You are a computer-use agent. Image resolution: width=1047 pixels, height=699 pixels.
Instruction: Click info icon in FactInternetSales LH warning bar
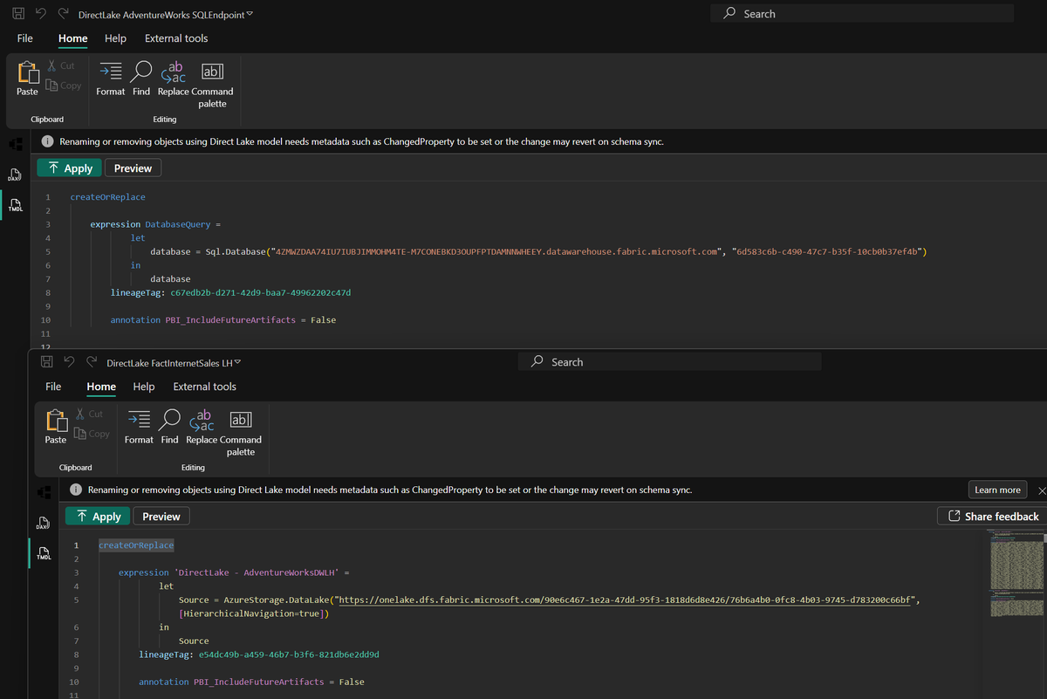76,490
